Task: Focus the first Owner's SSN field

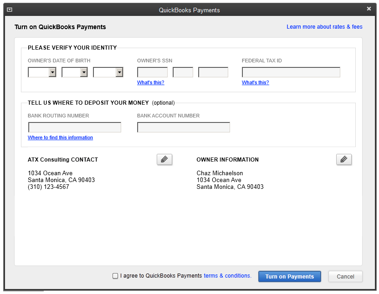Action: (x=152, y=72)
